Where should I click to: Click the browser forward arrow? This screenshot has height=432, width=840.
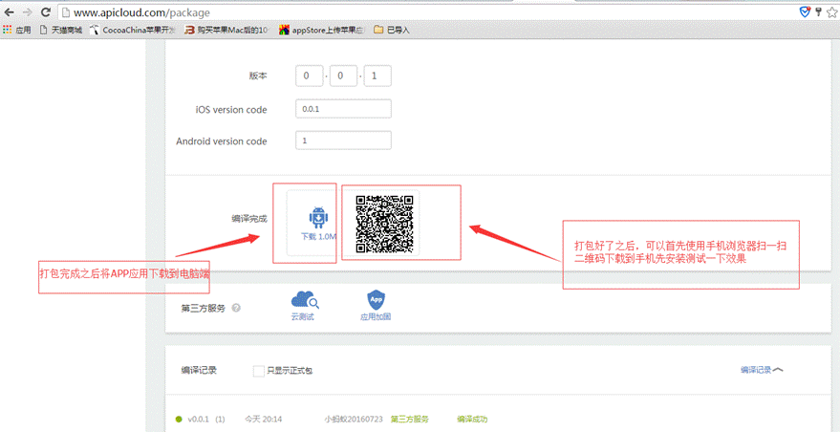[27, 12]
